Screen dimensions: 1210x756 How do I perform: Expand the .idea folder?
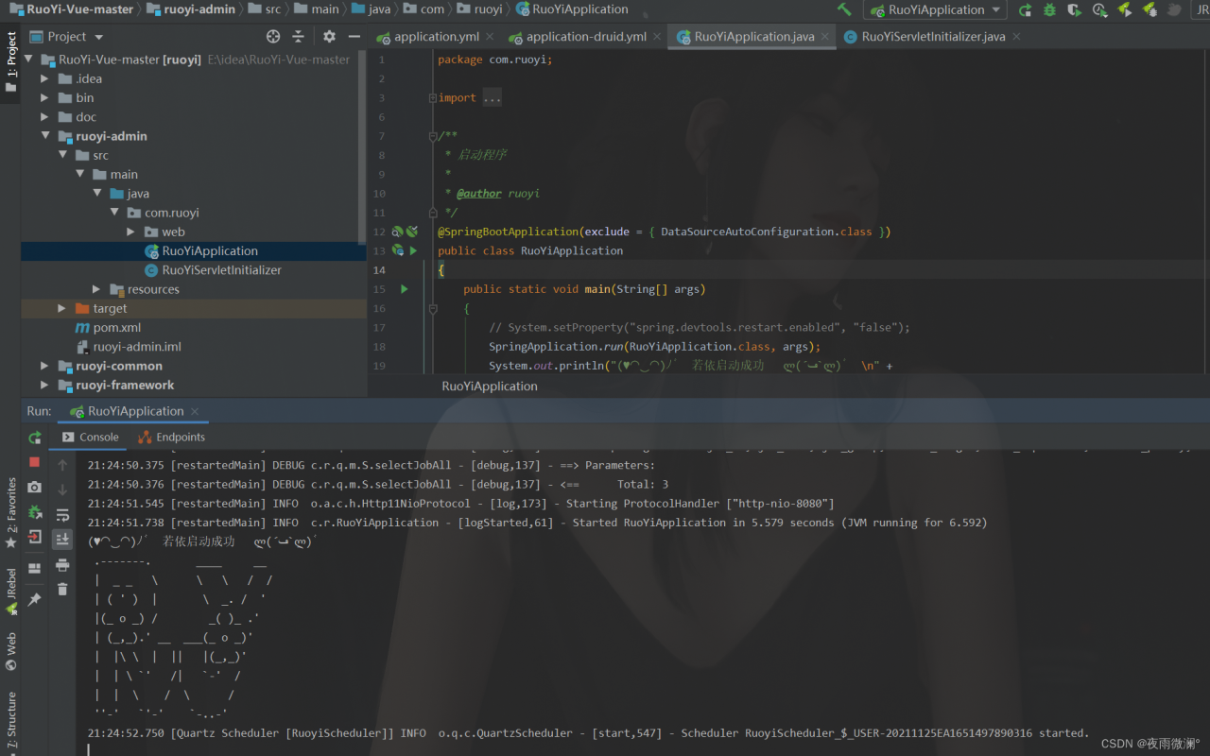(x=44, y=78)
